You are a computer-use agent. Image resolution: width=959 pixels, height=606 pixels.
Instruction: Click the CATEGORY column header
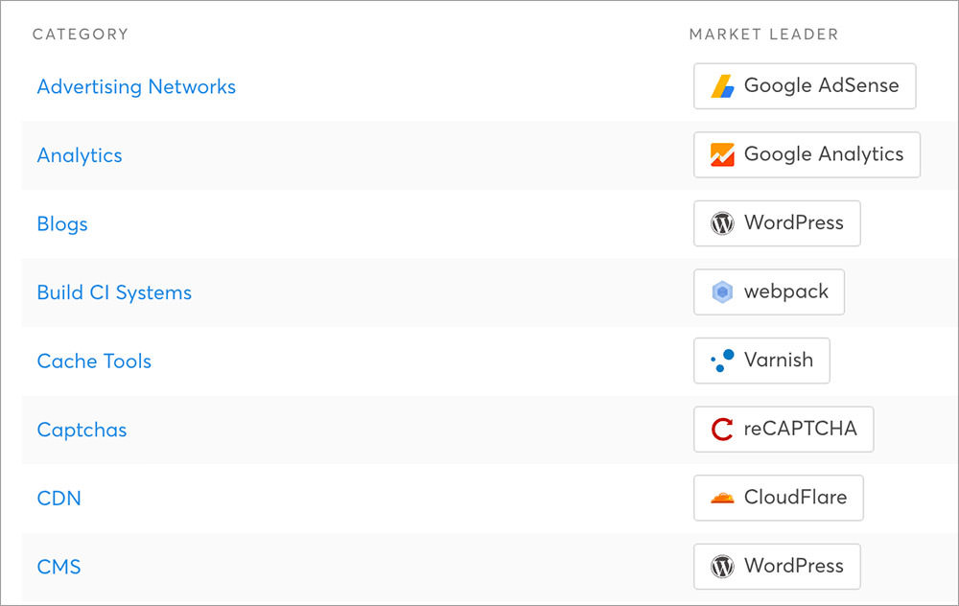coord(81,35)
